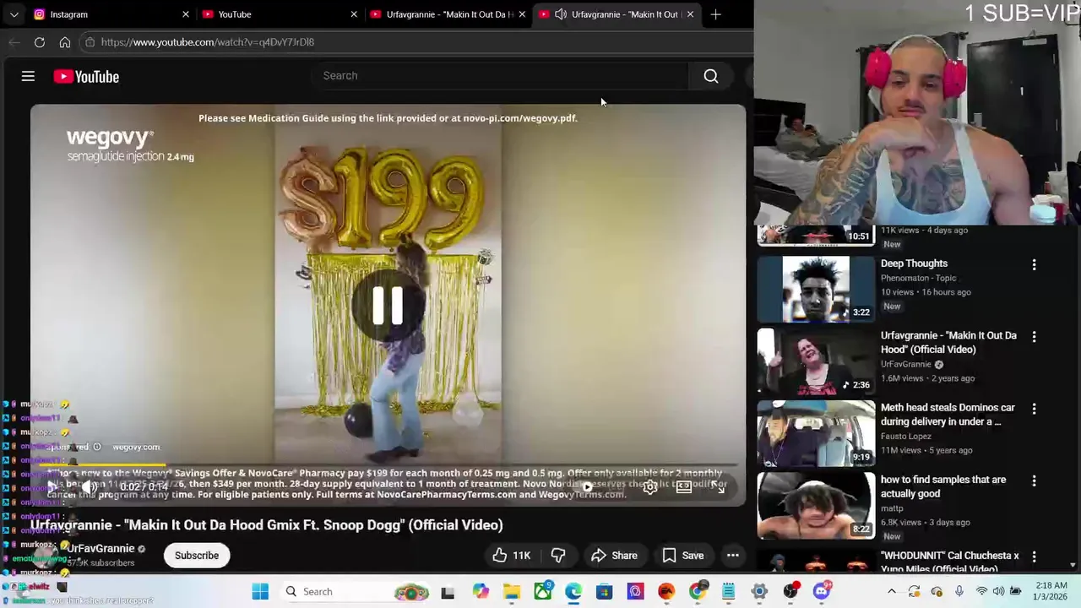Toggle the video player volume speaker
This screenshot has height=608, width=1081.
pos(90,487)
